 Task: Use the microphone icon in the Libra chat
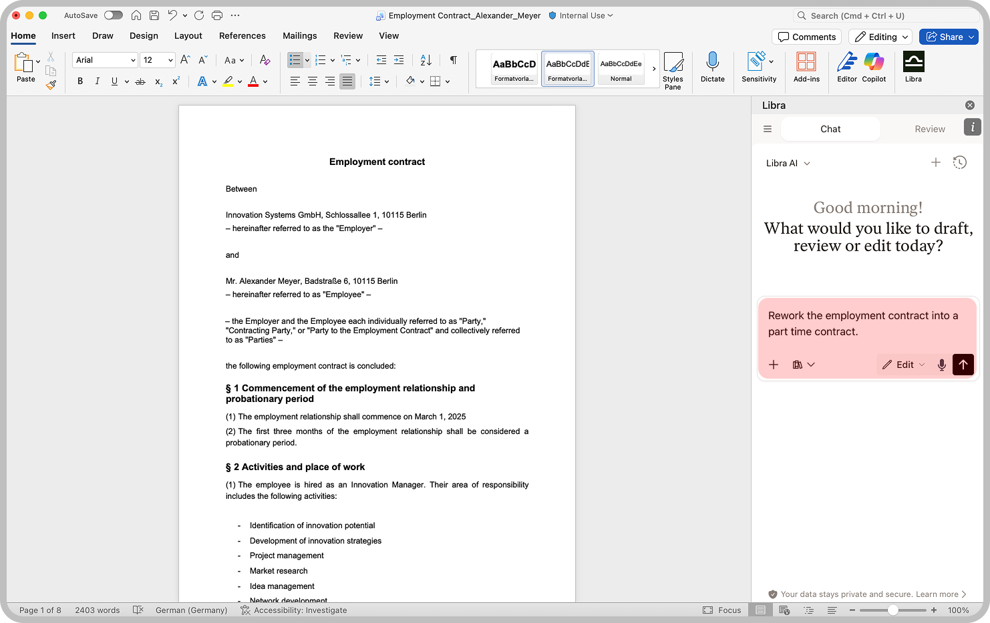(942, 365)
